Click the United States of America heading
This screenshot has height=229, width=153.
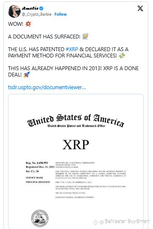pos(76,119)
